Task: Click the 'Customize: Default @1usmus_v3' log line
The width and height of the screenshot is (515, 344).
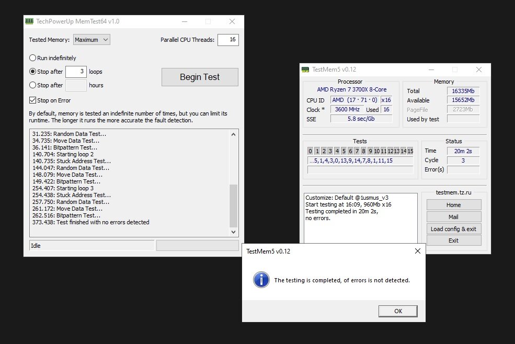Action: [347, 198]
